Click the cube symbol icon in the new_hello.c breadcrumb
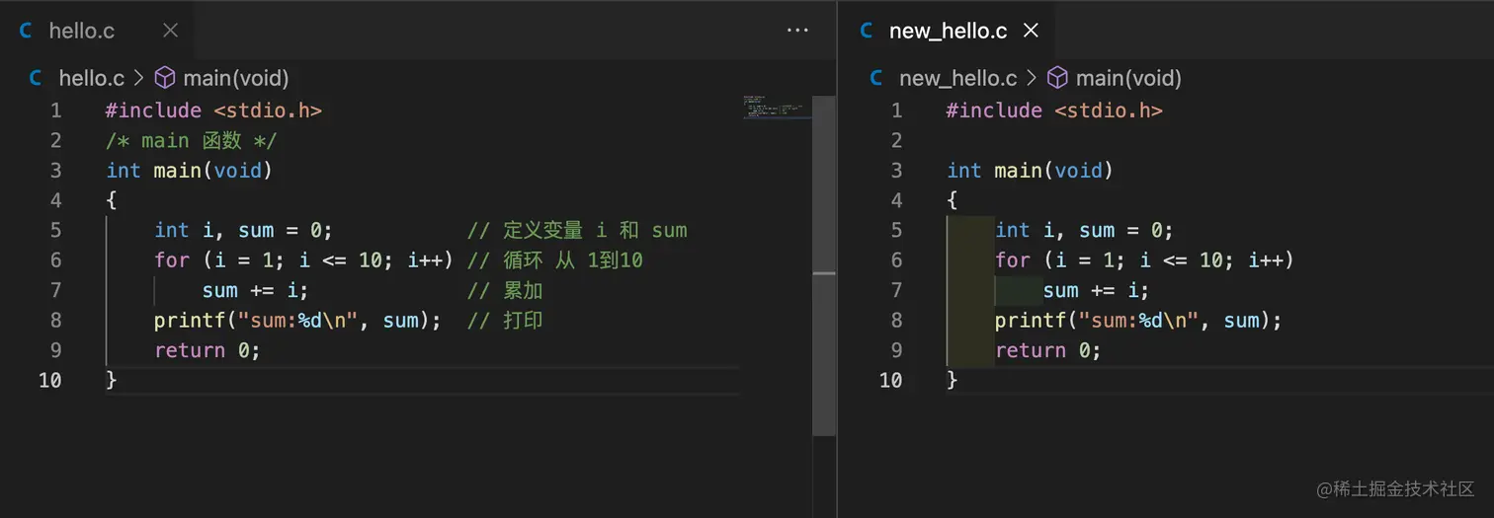 pyautogui.click(x=1057, y=78)
